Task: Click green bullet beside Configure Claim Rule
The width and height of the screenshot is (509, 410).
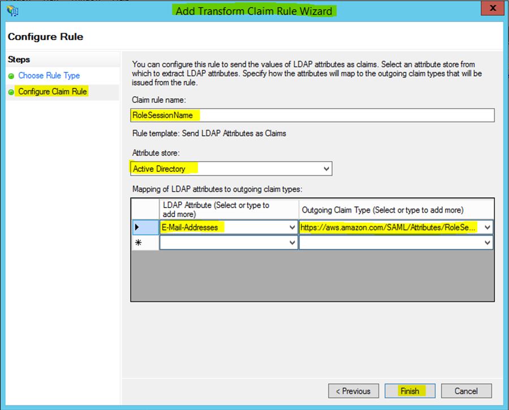Action: pyautogui.click(x=11, y=92)
